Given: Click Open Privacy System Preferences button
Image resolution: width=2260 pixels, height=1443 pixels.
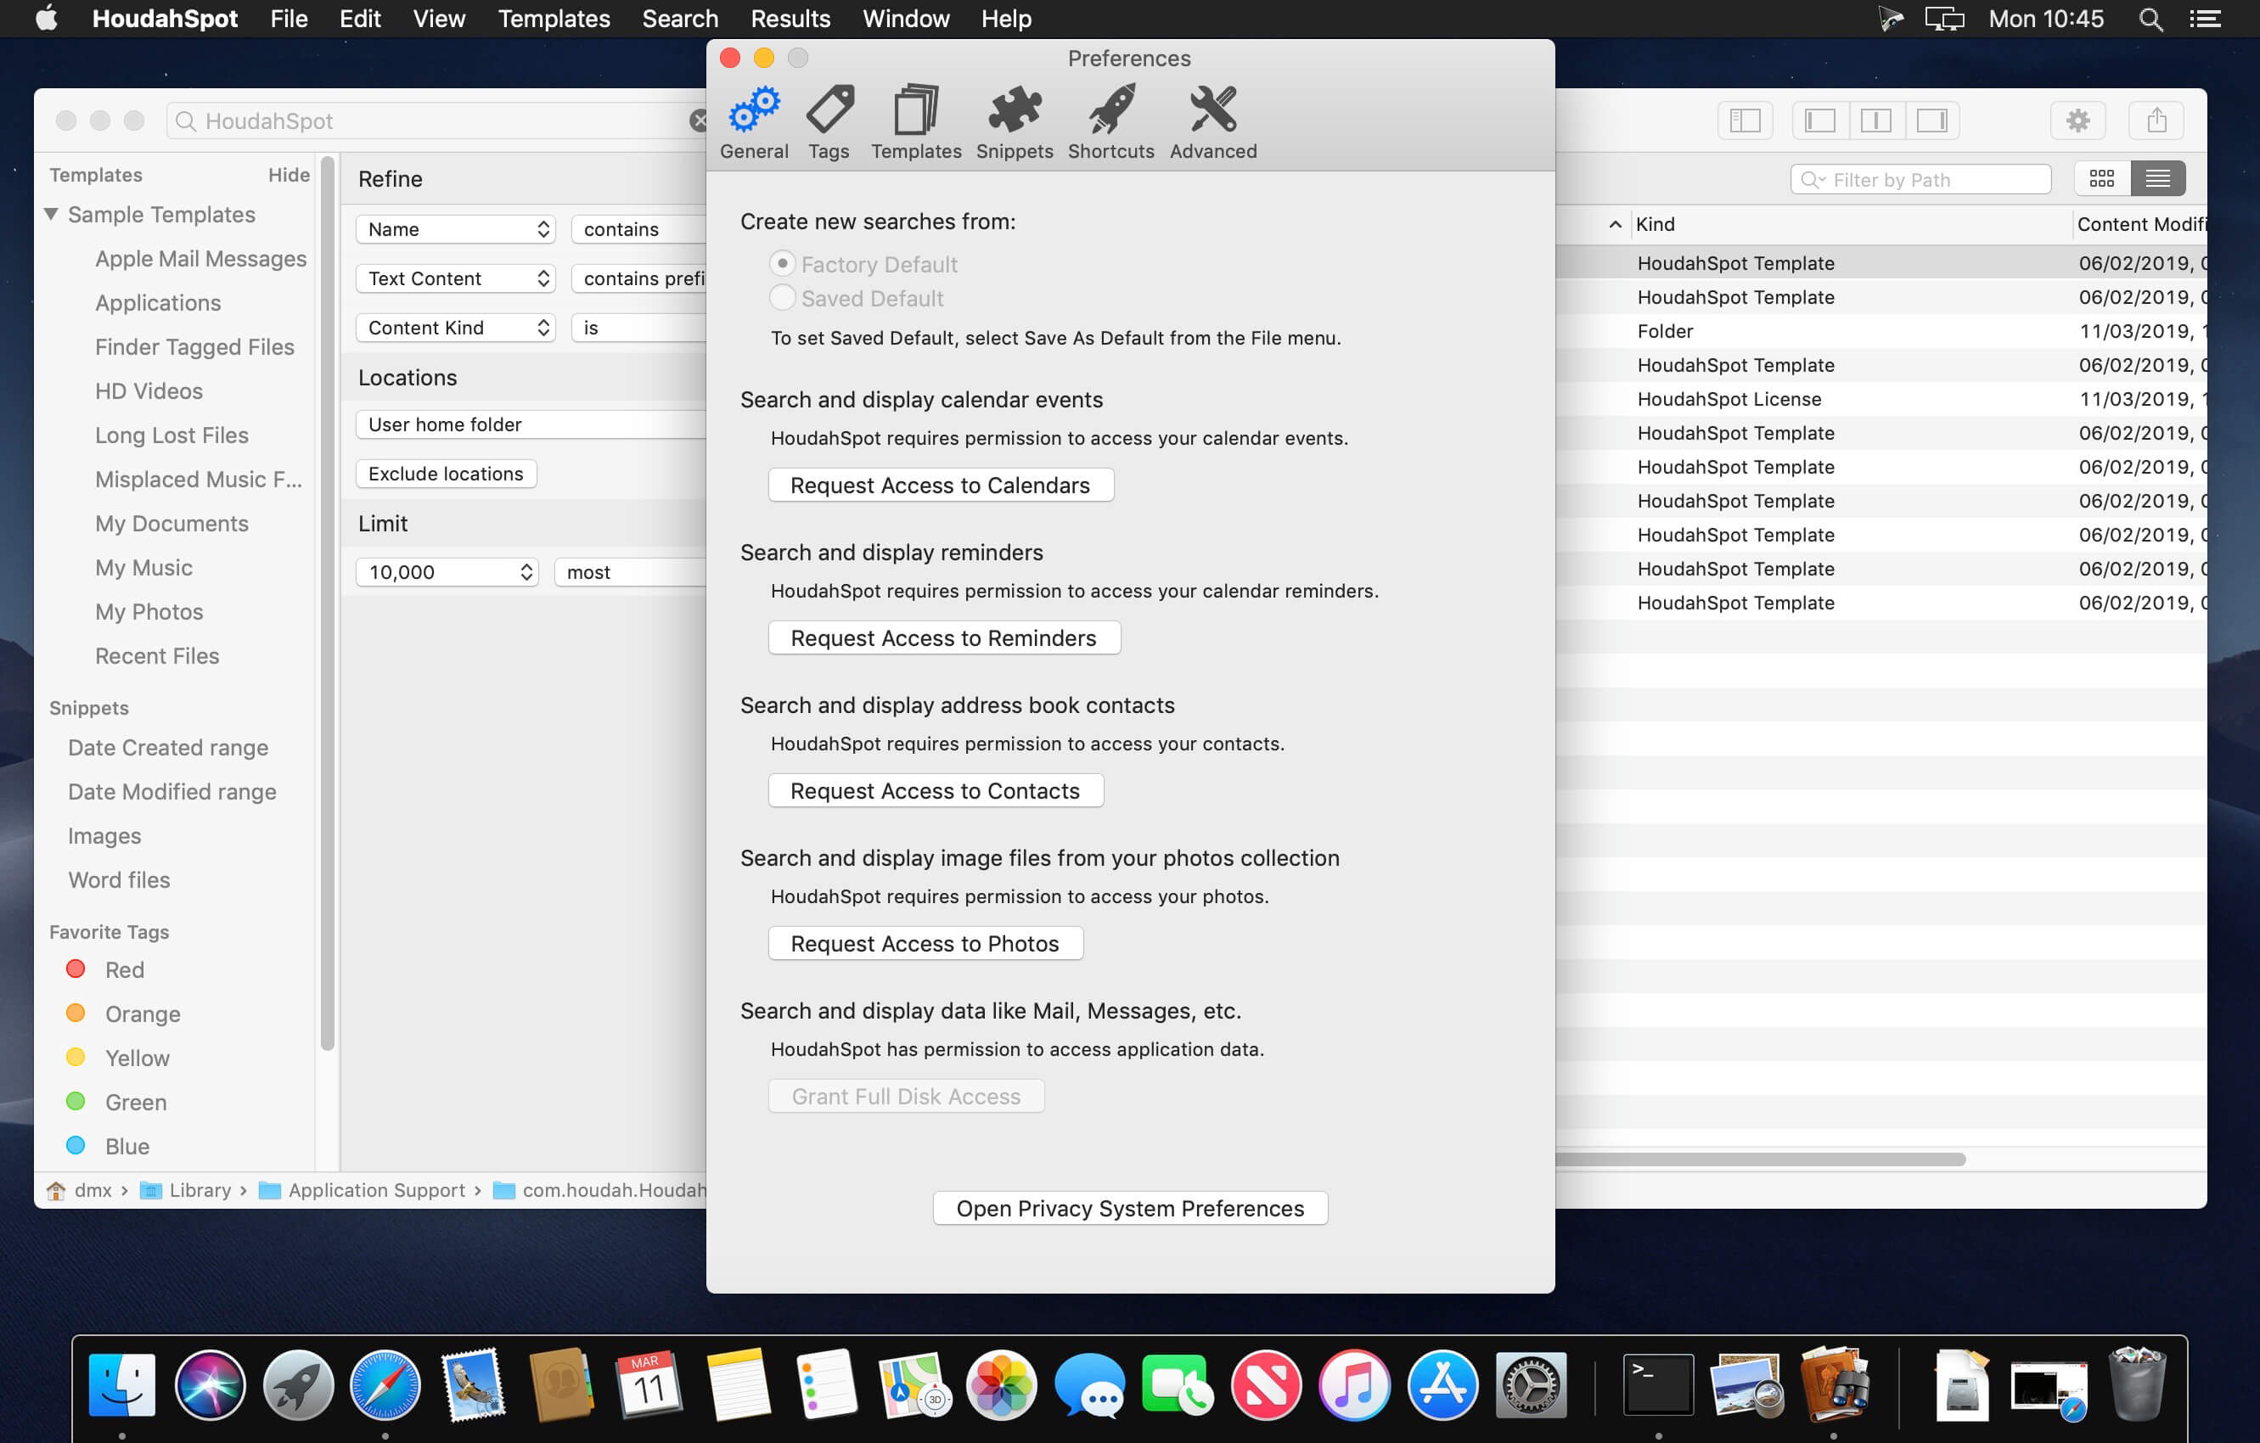Looking at the screenshot, I should click(x=1130, y=1209).
